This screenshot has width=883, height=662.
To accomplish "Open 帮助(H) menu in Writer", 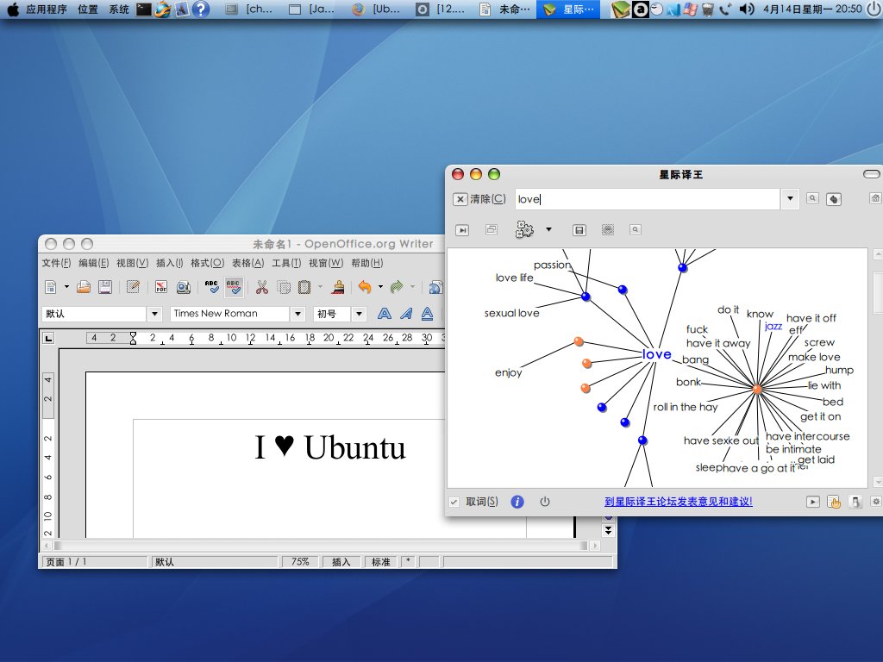I will point(367,263).
